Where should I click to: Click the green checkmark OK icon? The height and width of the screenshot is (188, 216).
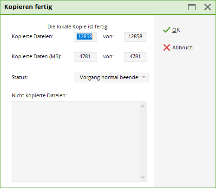[167, 30]
